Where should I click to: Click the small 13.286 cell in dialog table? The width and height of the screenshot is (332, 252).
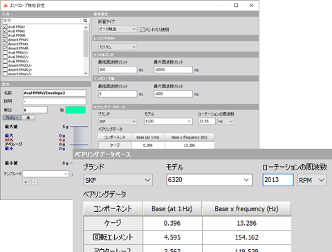[x=190, y=145]
